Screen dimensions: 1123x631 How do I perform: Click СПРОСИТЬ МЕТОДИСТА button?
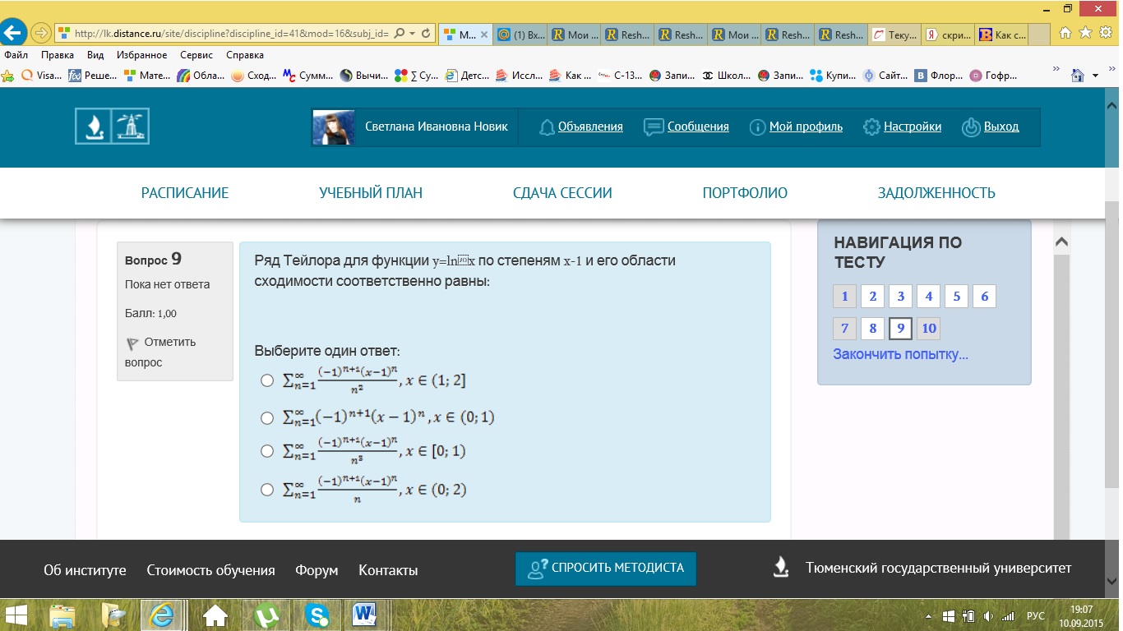(x=606, y=568)
